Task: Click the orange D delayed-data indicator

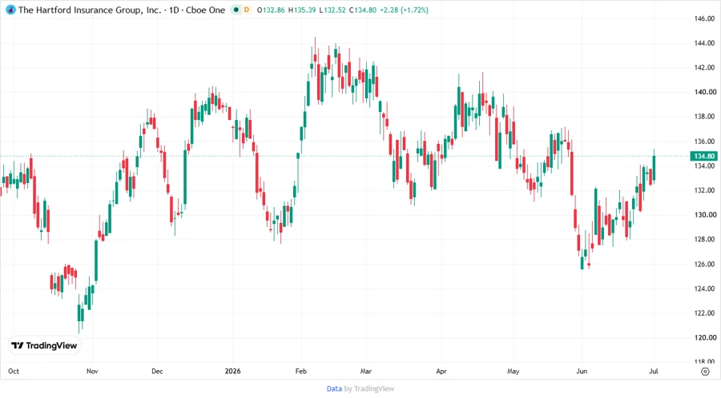Action: pyautogui.click(x=247, y=10)
